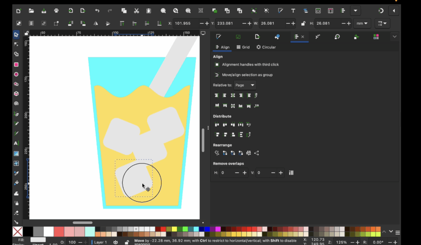
Task: Click the no-paint X swatch
Action: (17, 231)
